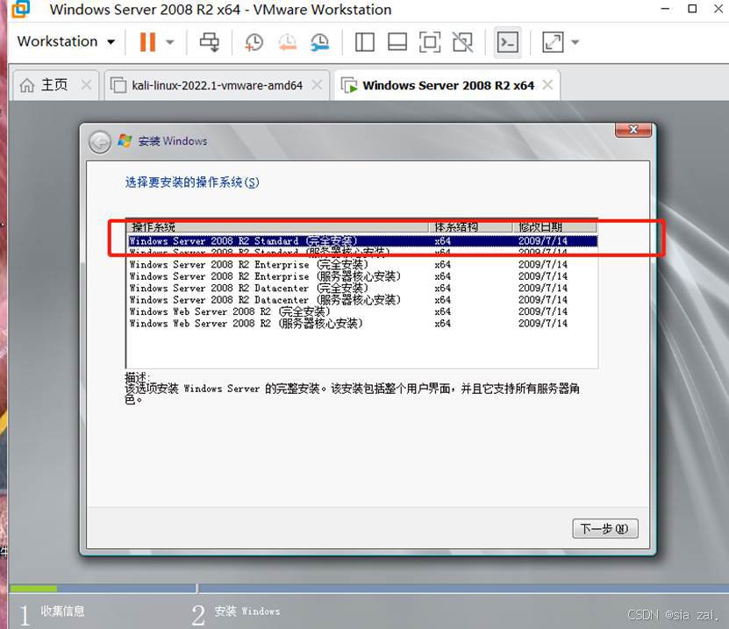Click the Revert snapshot icon

coord(287,41)
